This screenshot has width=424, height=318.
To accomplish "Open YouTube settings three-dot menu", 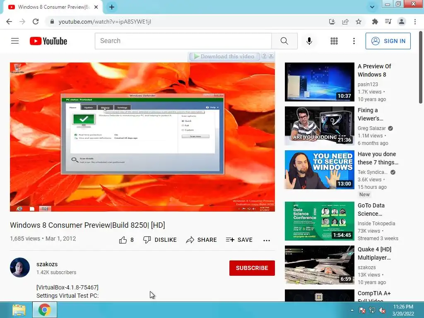I will pos(354,41).
